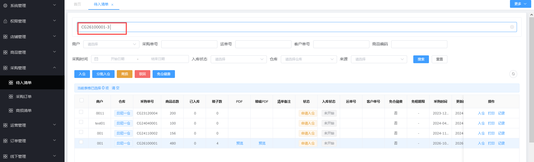Open 采购订单 in the sidebar

32,97
